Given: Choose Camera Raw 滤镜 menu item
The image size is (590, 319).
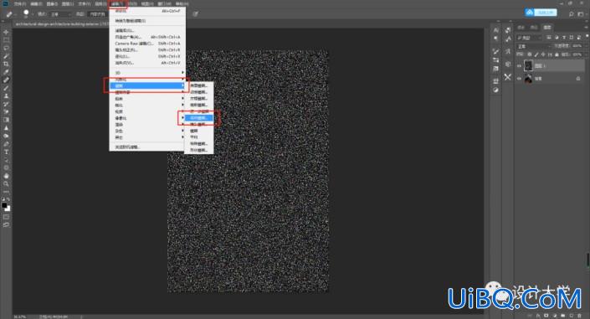Looking at the screenshot, I should (x=147, y=44).
